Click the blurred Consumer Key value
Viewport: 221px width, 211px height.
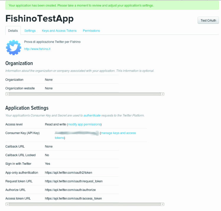pos(77,133)
